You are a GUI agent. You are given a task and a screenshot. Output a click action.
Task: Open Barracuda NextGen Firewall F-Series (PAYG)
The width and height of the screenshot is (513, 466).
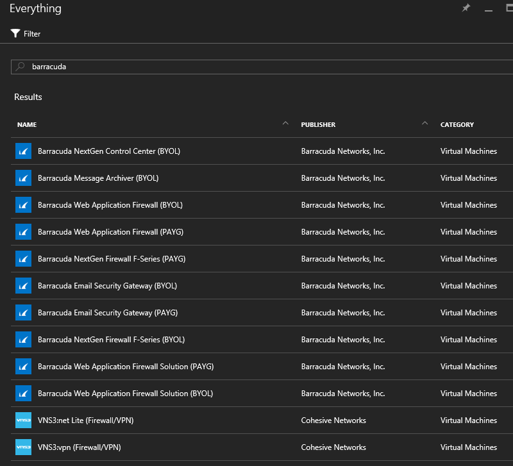[112, 259]
